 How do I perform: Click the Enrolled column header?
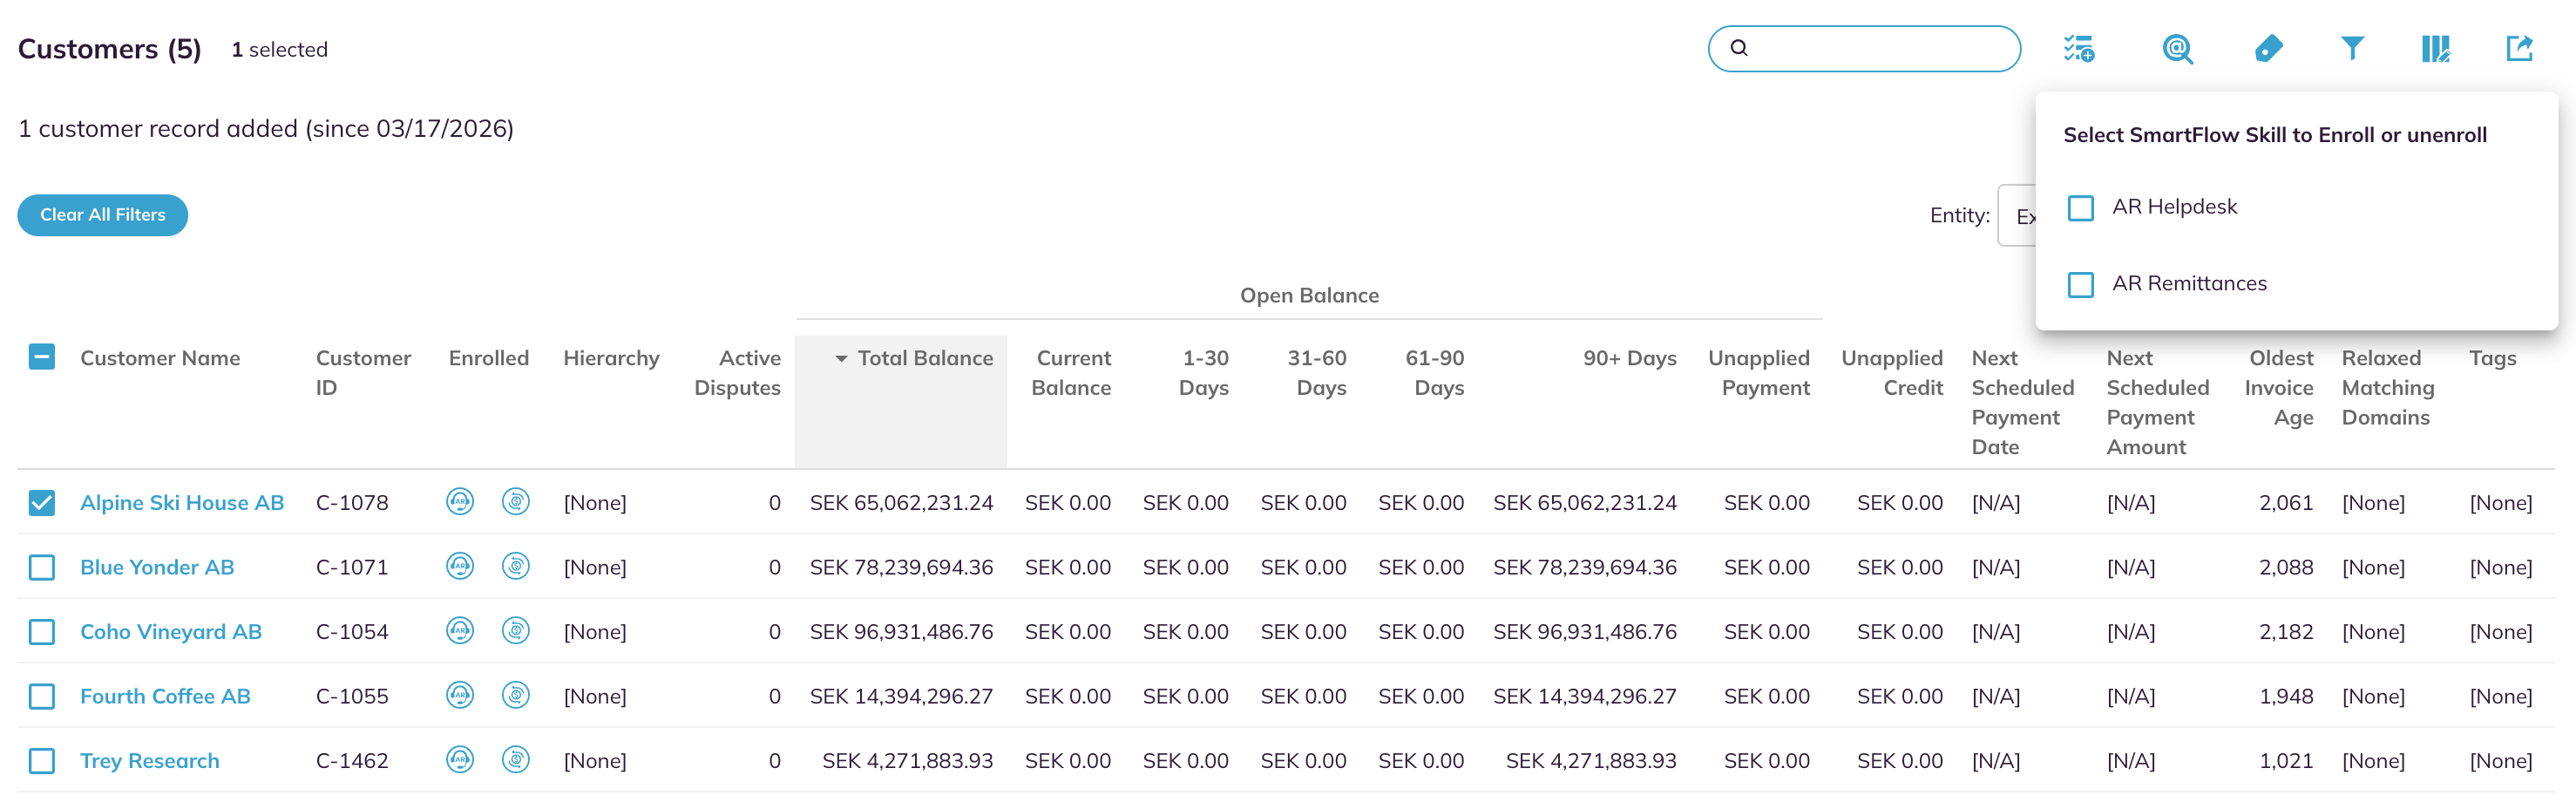(x=488, y=358)
